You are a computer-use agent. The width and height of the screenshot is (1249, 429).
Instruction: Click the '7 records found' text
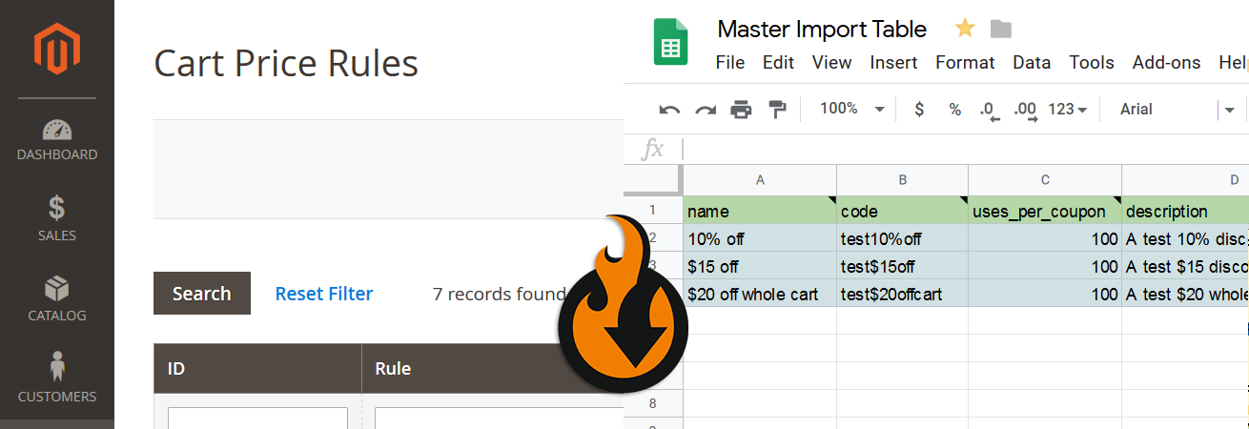coord(500,294)
